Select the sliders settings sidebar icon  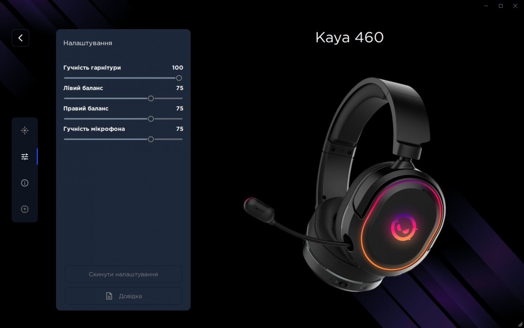tap(25, 157)
